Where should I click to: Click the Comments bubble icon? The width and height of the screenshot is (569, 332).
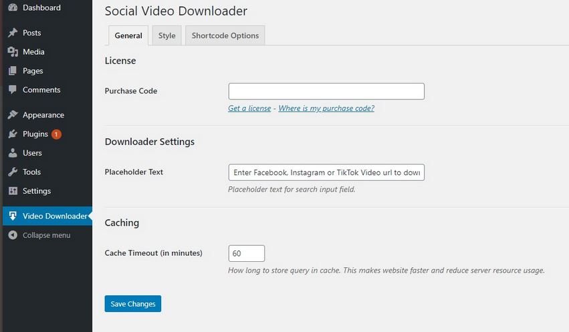13,90
